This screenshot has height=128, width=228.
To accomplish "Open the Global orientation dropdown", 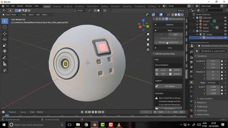I will click(80, 11).
